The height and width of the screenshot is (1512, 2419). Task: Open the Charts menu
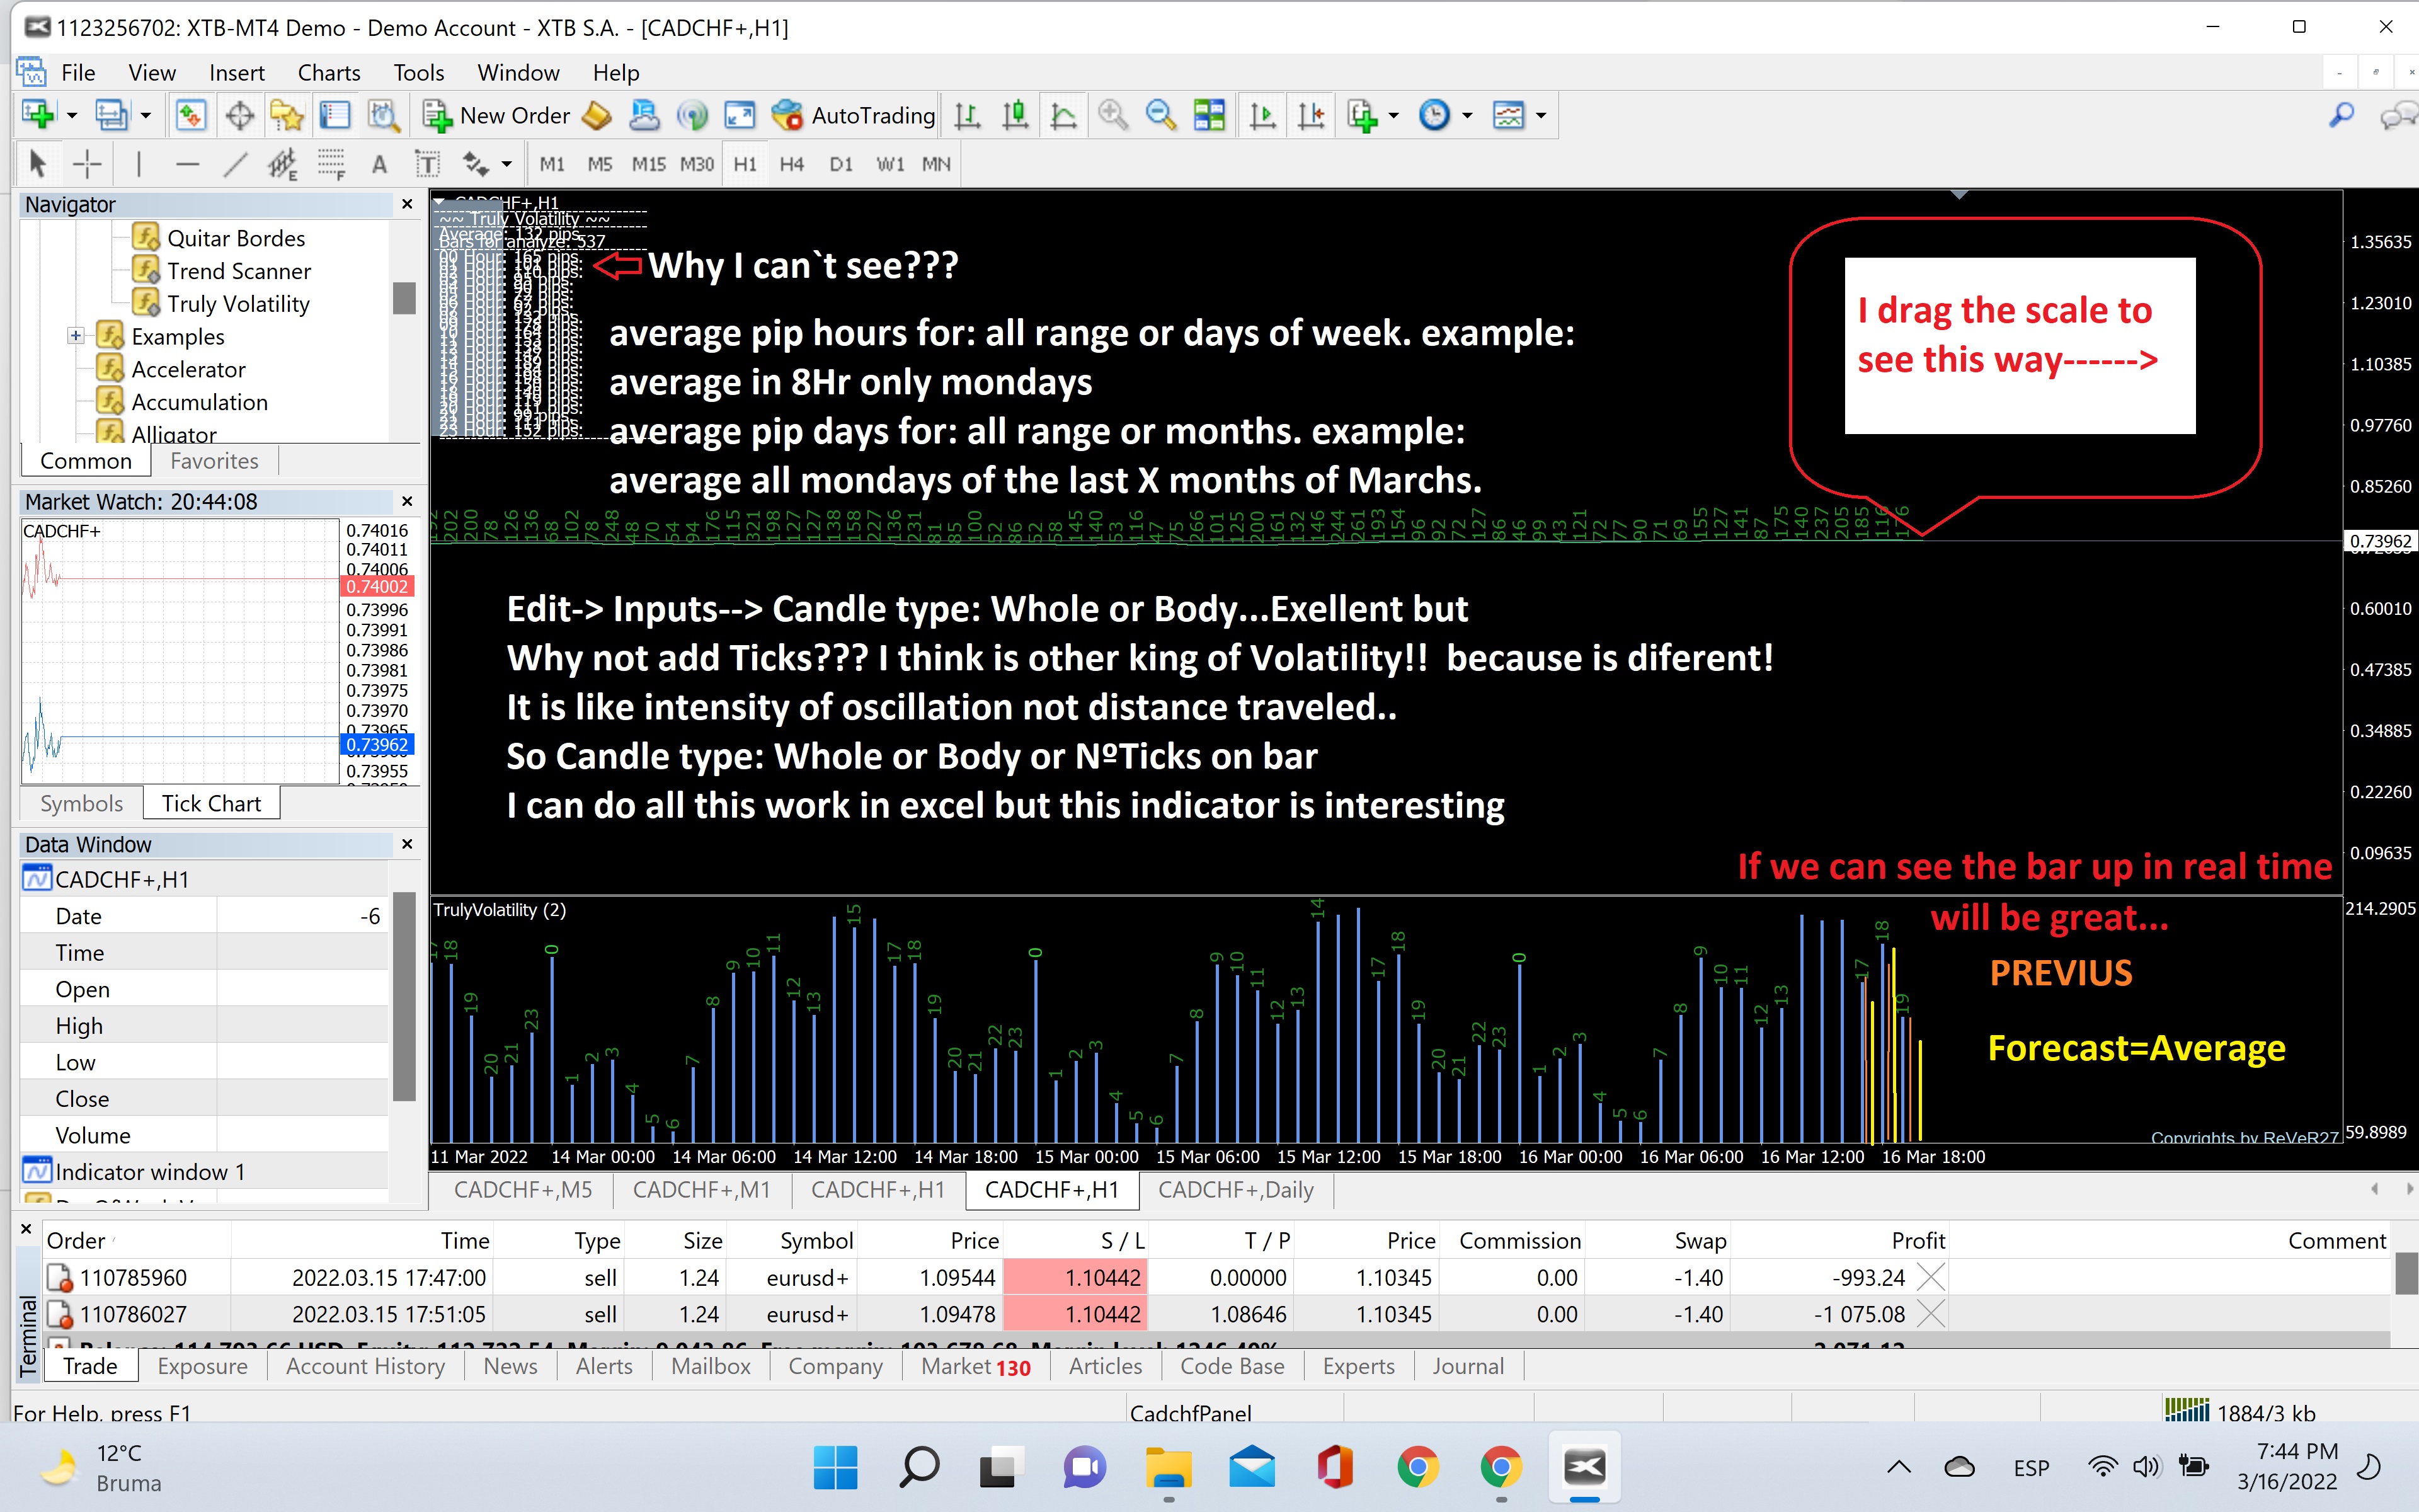tap(329, 73)
